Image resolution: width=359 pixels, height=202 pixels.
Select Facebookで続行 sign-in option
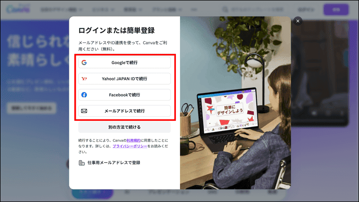pyautogui.click(x=124, y=95)
